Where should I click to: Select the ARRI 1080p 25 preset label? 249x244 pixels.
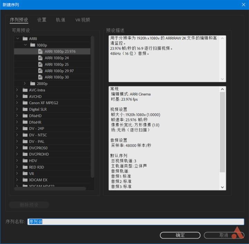[x=57, y=64]
